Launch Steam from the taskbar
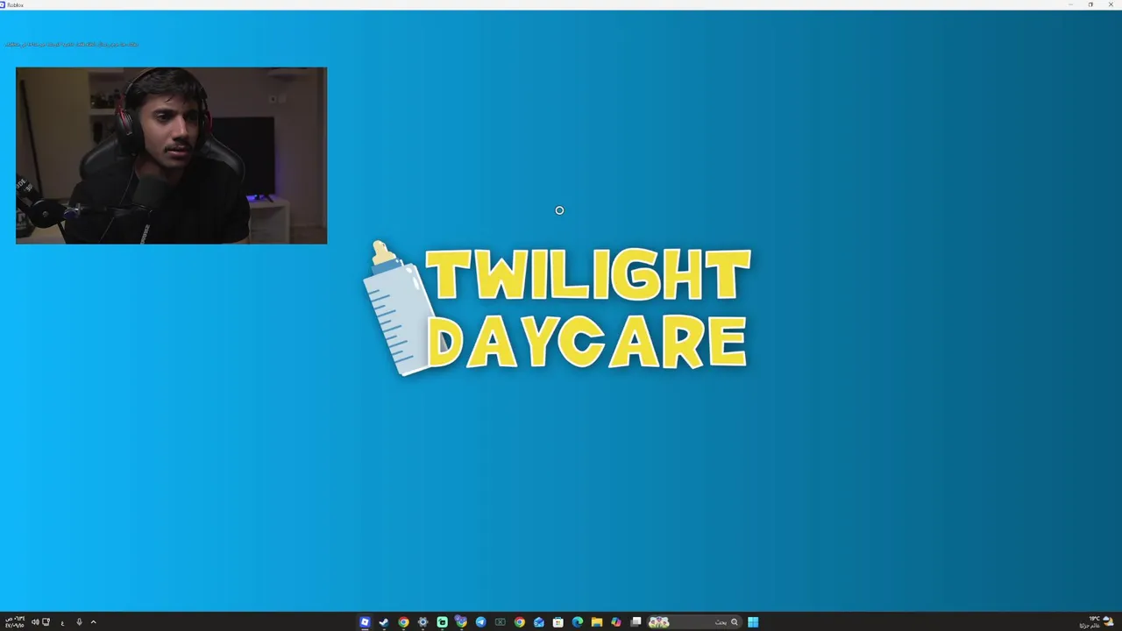This screenshot has height=631, width=1122. pyautogui.click(x=384, y=622)
